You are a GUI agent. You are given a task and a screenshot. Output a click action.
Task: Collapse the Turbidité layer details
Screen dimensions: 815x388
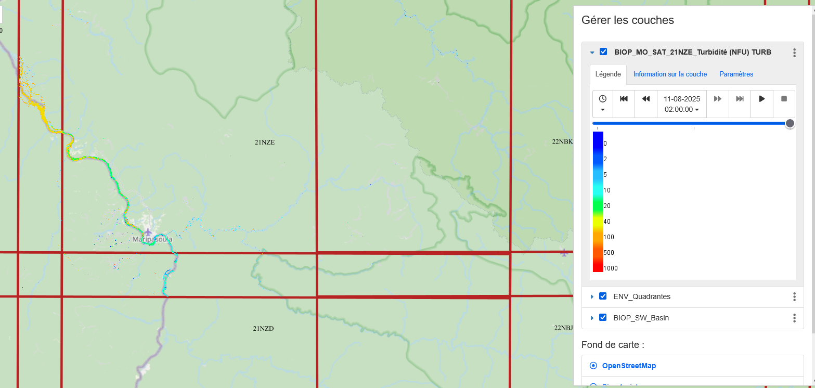coord(592,53)
